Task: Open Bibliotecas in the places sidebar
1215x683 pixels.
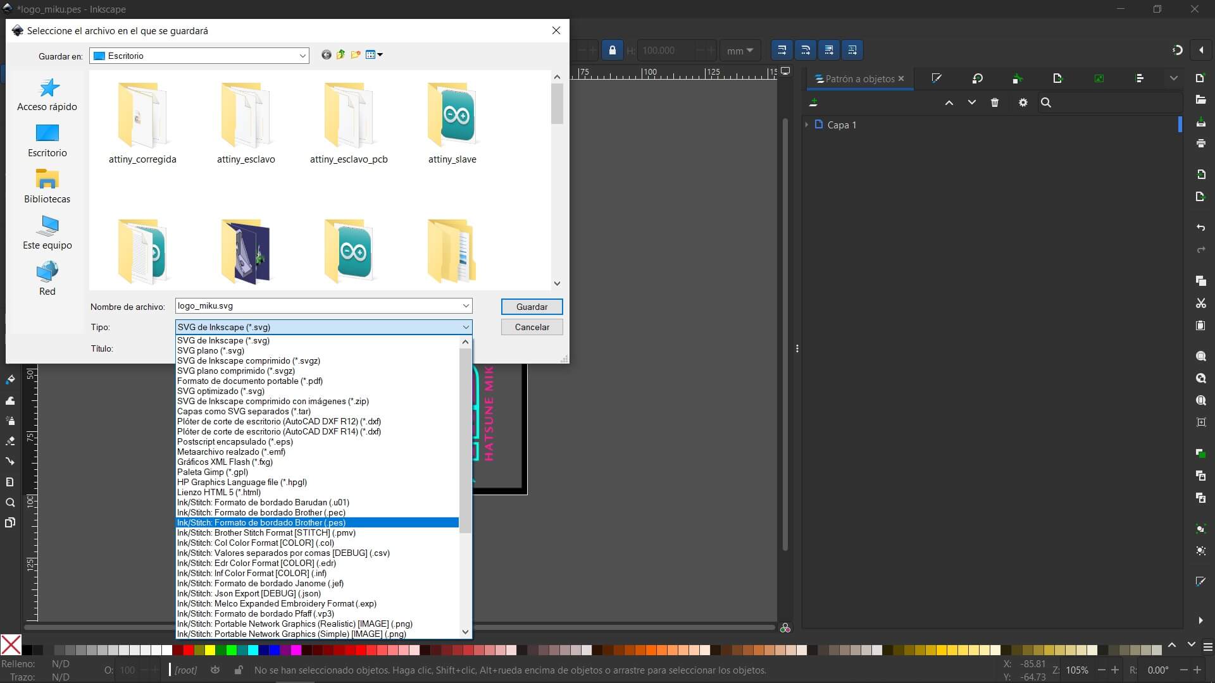Action: [x=47, y=187]
